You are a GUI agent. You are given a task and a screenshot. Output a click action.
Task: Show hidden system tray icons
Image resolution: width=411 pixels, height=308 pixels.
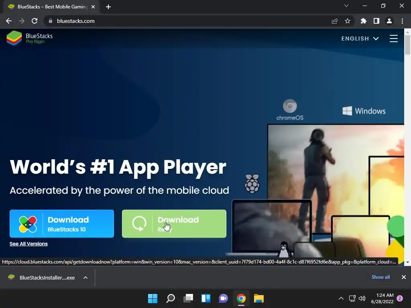(x=341, y=298)
